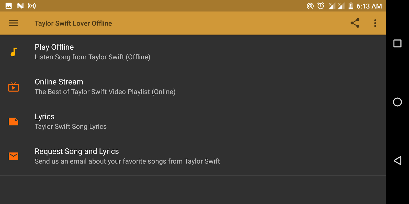Tap the orange envelope email icon
Screen dimensions: 409x204
coord(14,156)
